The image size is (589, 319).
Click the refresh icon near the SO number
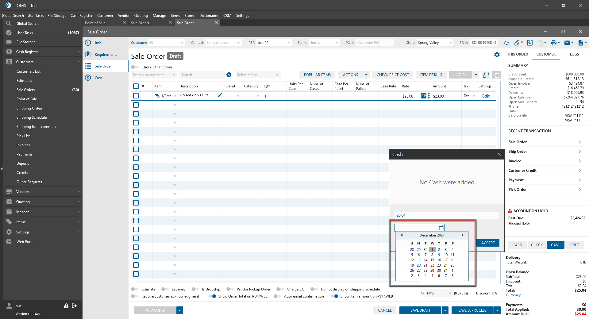click(x=506, y=43)
